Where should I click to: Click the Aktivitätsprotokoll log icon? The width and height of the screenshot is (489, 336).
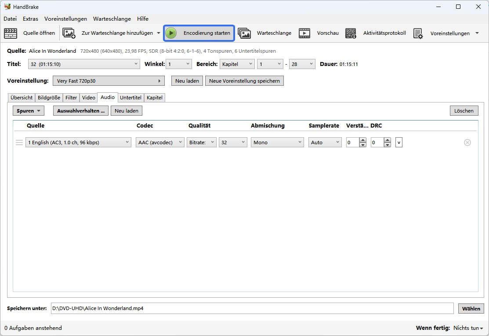coord(351,33)
